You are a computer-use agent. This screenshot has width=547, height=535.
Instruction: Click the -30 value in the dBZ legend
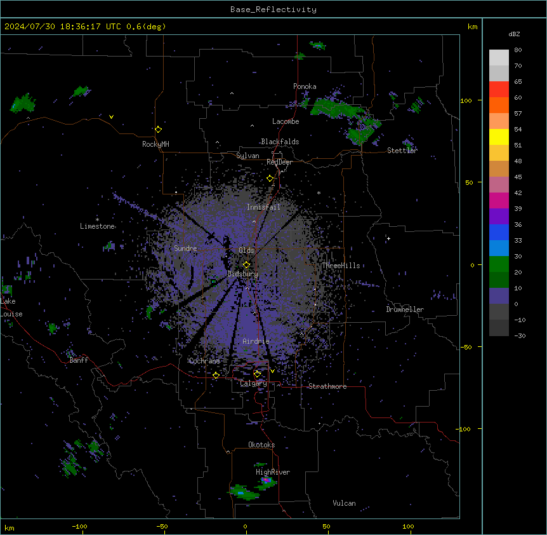pos(520,336)
